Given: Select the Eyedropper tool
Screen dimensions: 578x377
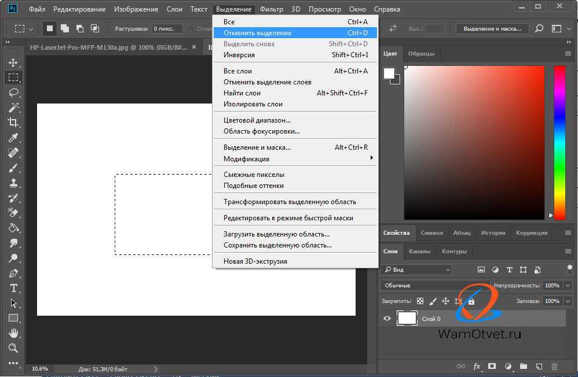Looking at the screenshot, I should click(x=13, y=138).
